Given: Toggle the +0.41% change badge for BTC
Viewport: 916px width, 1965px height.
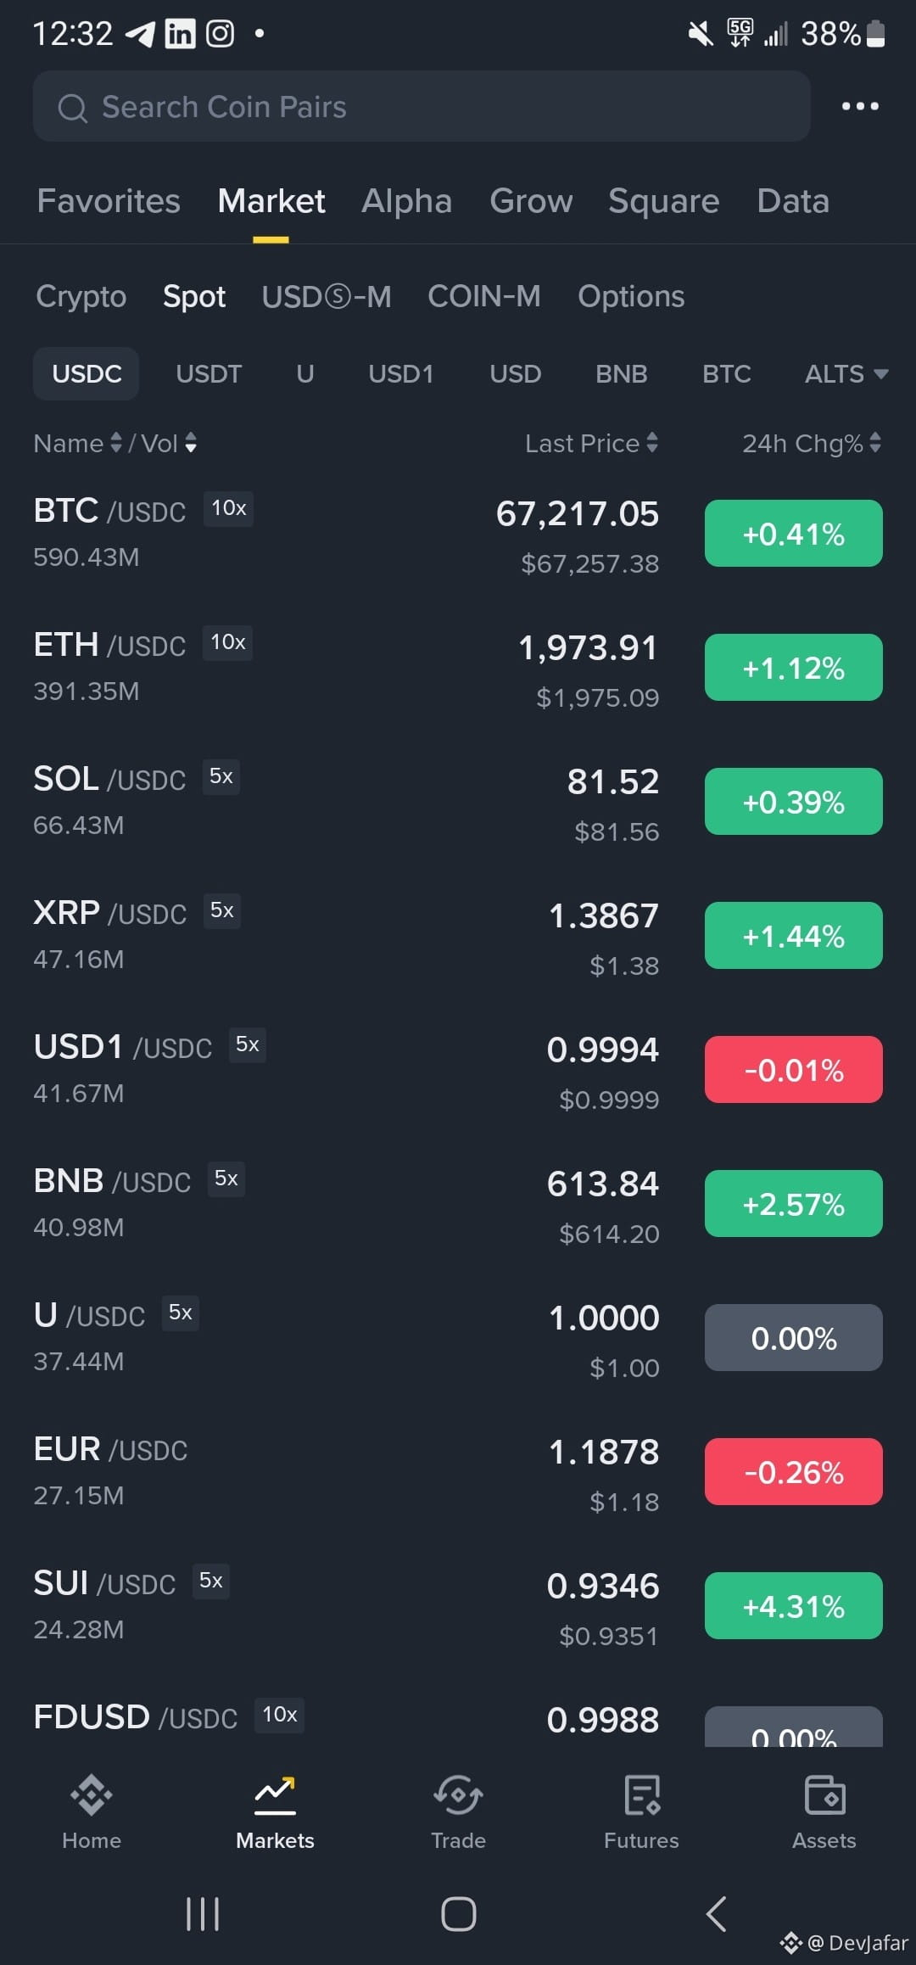Looking at the screenshot, I should (x=793, y=534).
